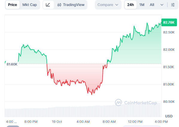Viewport: 179px width, 127px height.
Task: Click the 12:00 PM time axis marker
Action: click(135, 122)
